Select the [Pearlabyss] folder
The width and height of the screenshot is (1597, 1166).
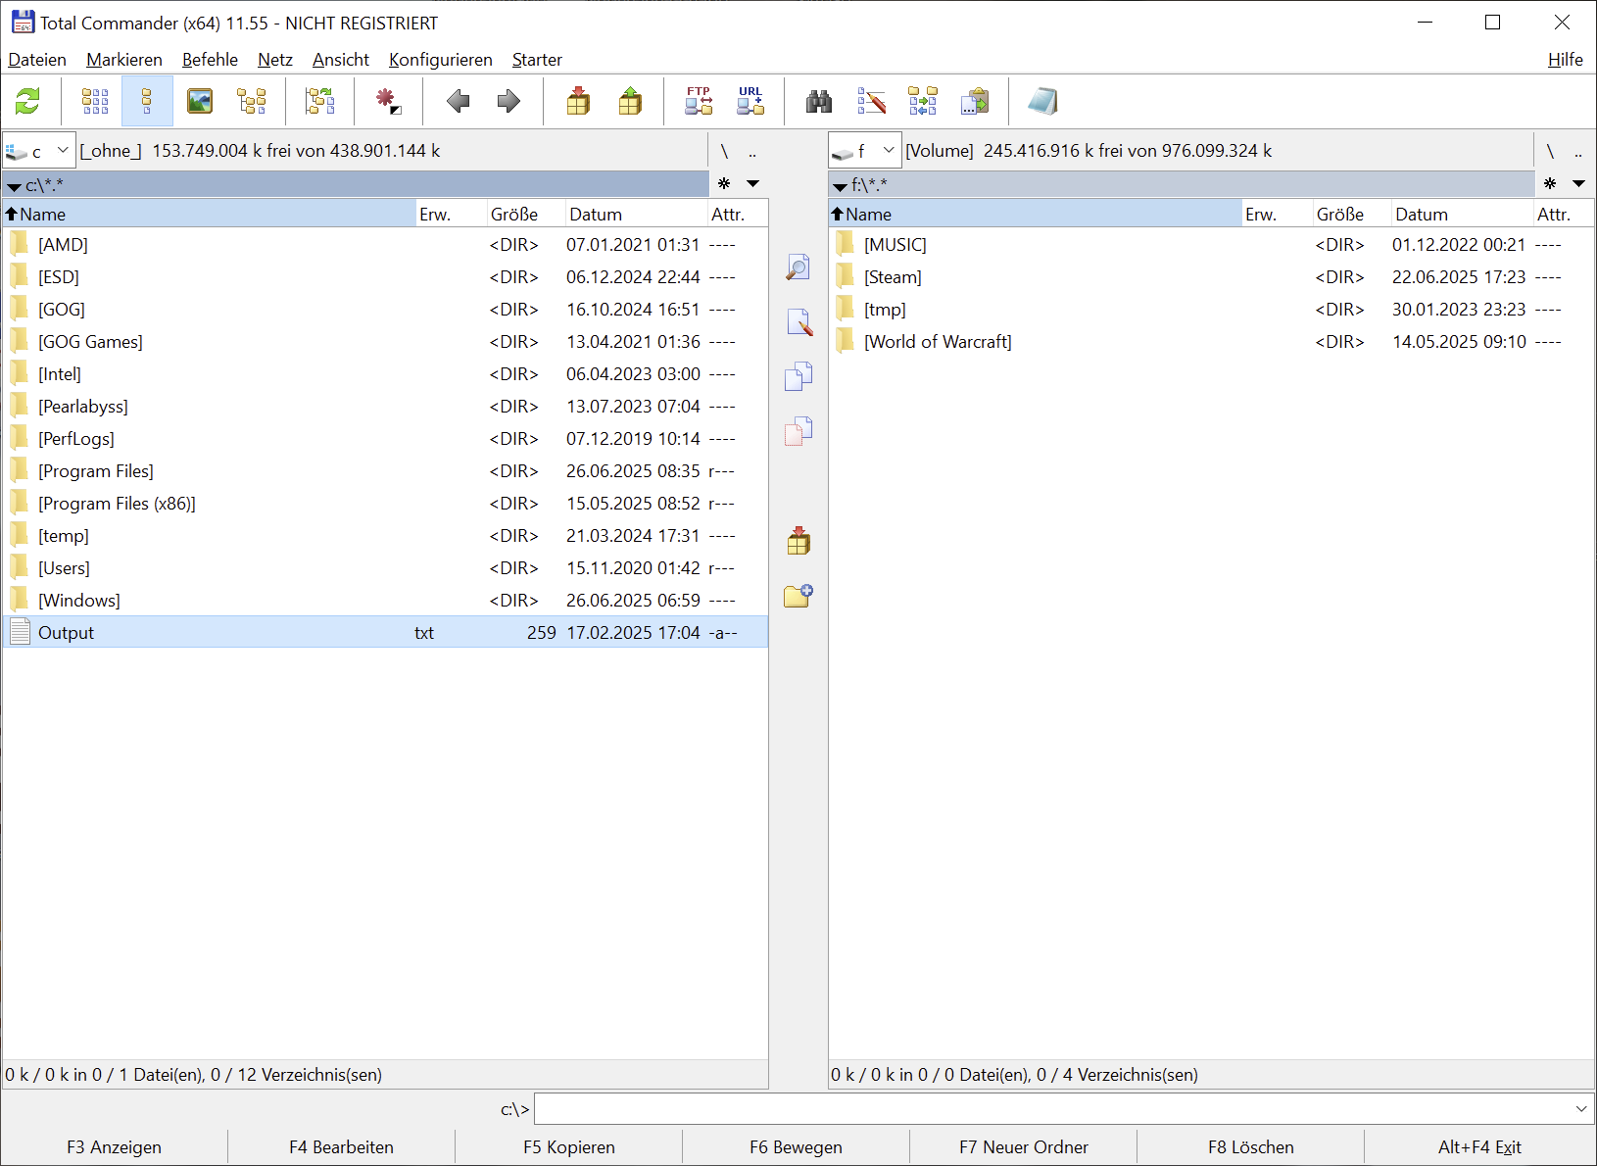(x=385, y=407)
